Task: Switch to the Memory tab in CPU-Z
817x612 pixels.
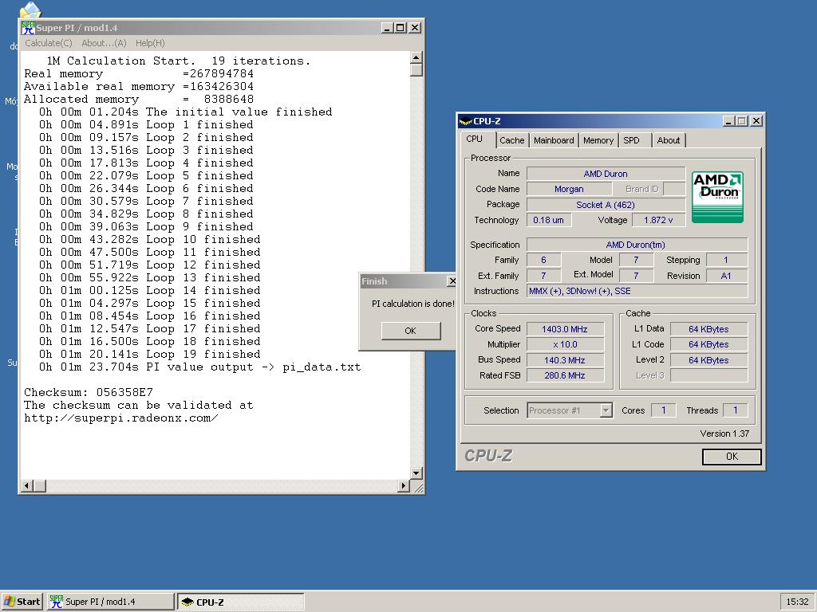Action: click(598, 140)
